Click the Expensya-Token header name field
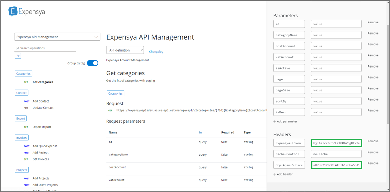This screenshot has width=390, height=192. tap(289, 143)
